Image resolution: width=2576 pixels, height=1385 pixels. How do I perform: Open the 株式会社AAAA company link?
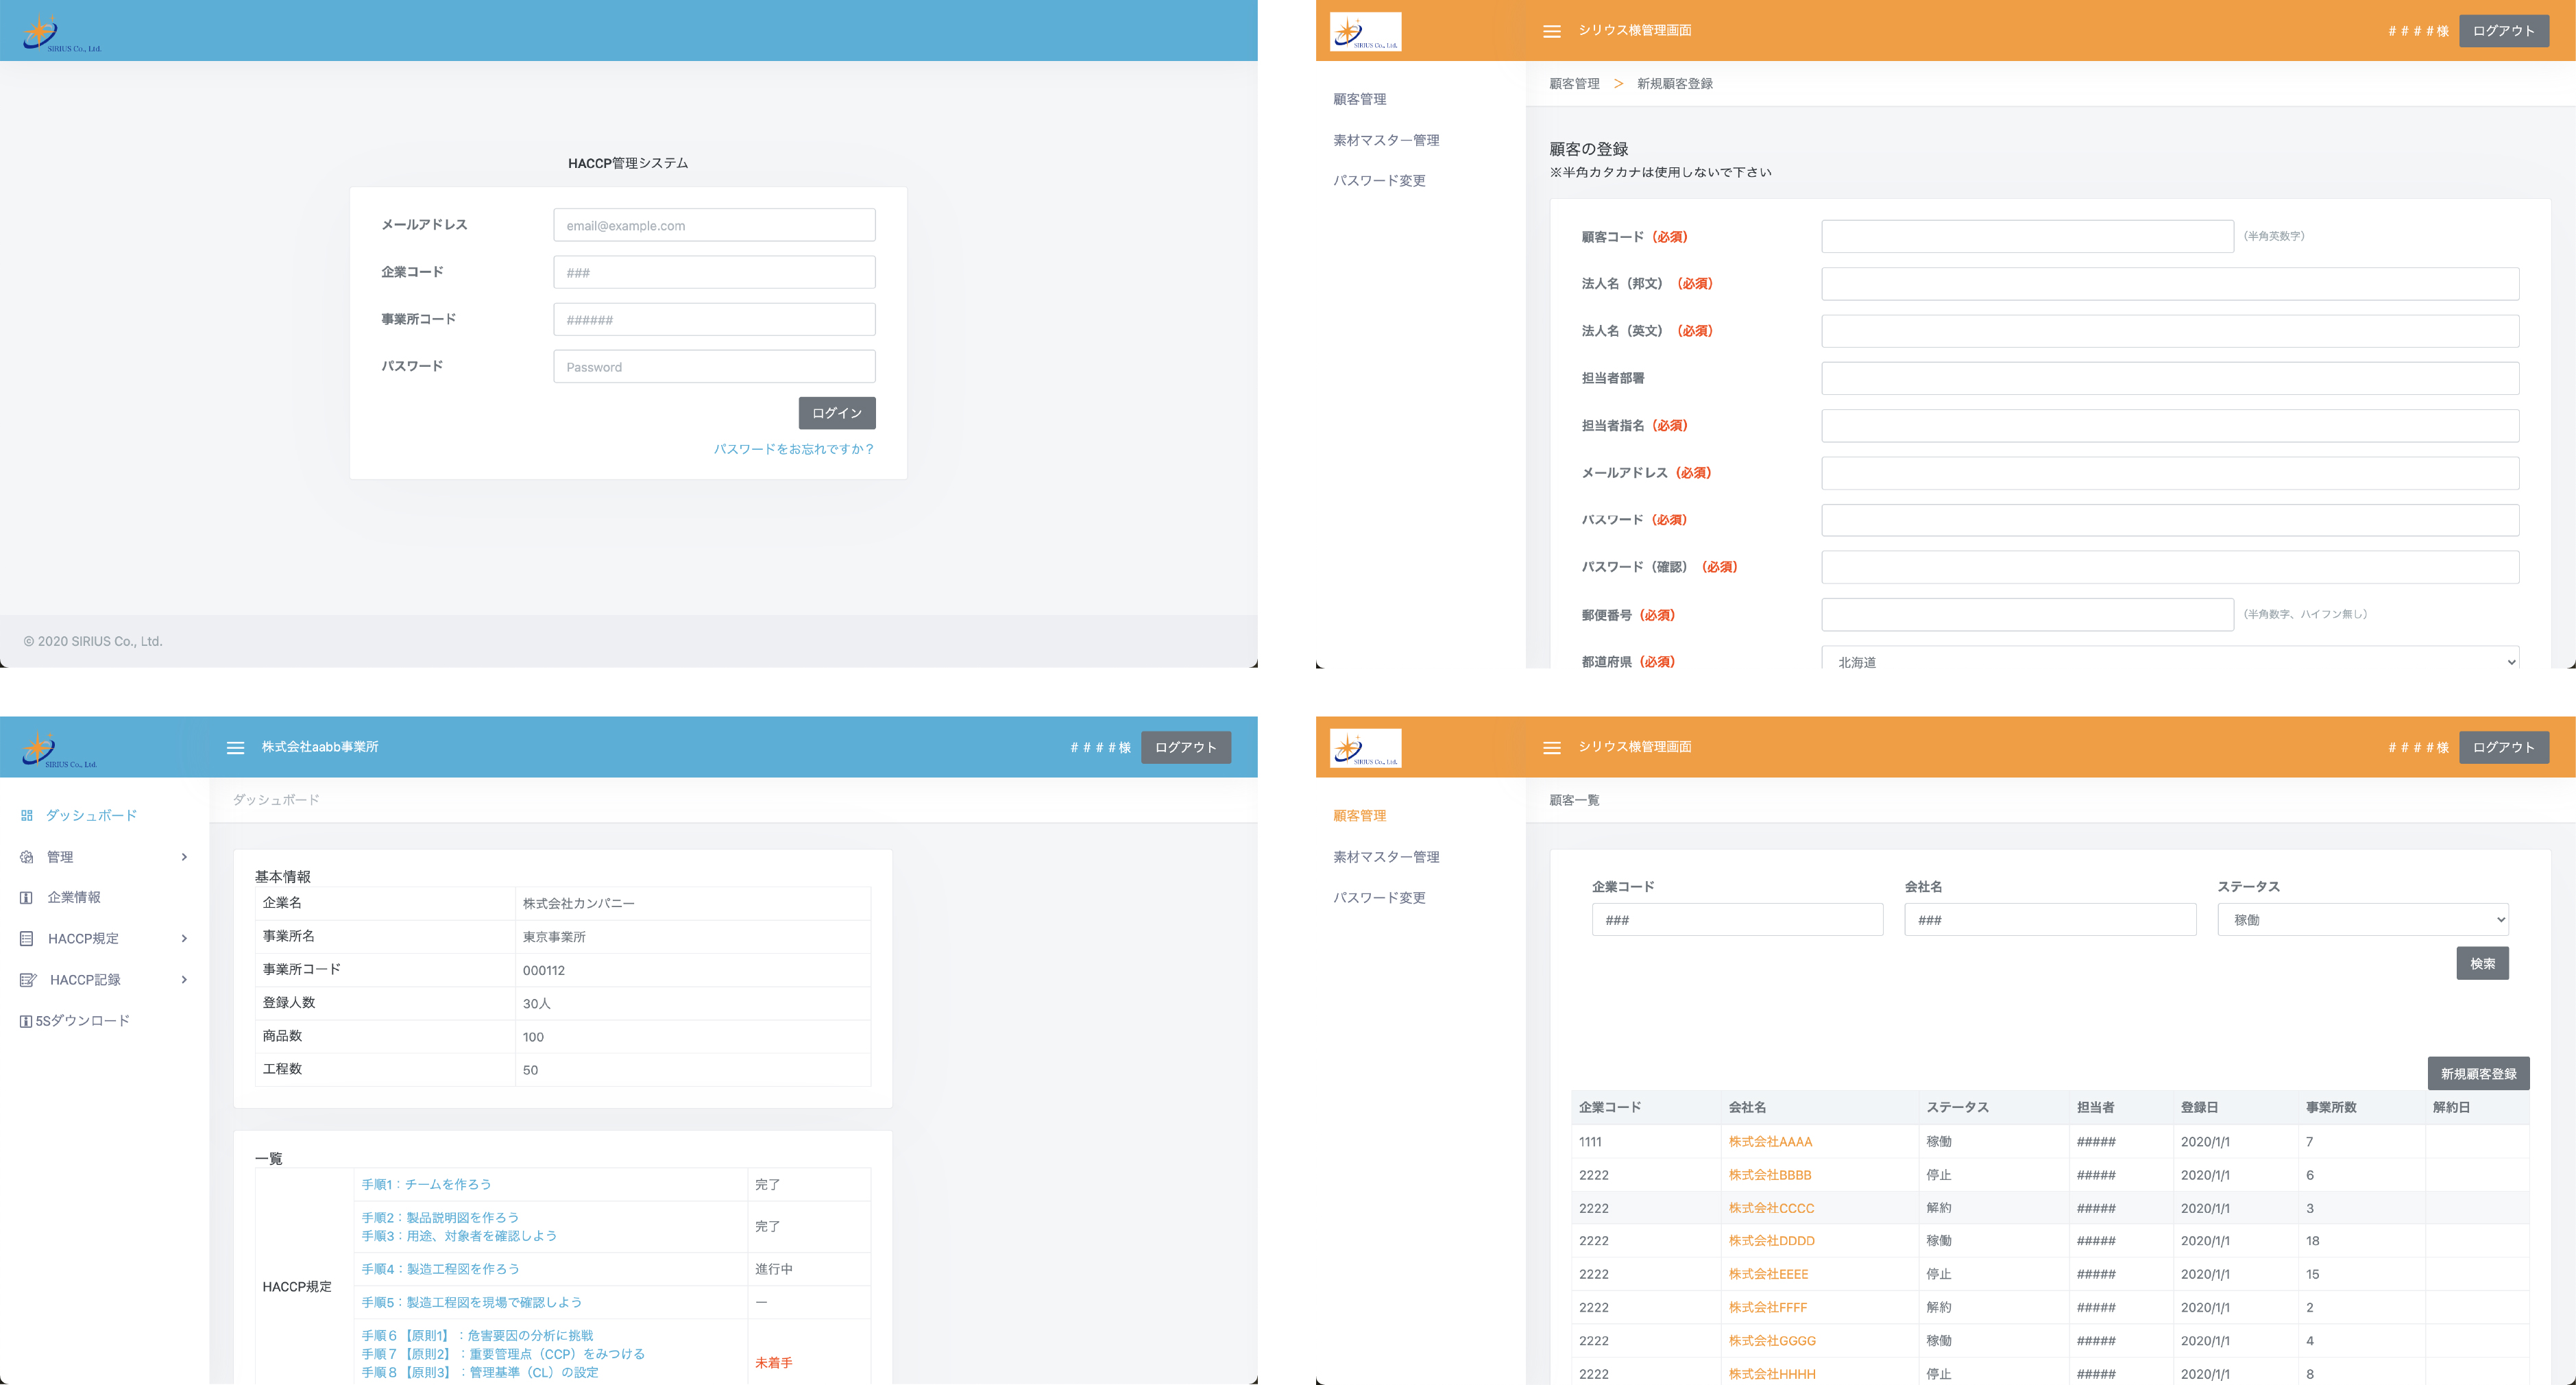[1770, 1142]
